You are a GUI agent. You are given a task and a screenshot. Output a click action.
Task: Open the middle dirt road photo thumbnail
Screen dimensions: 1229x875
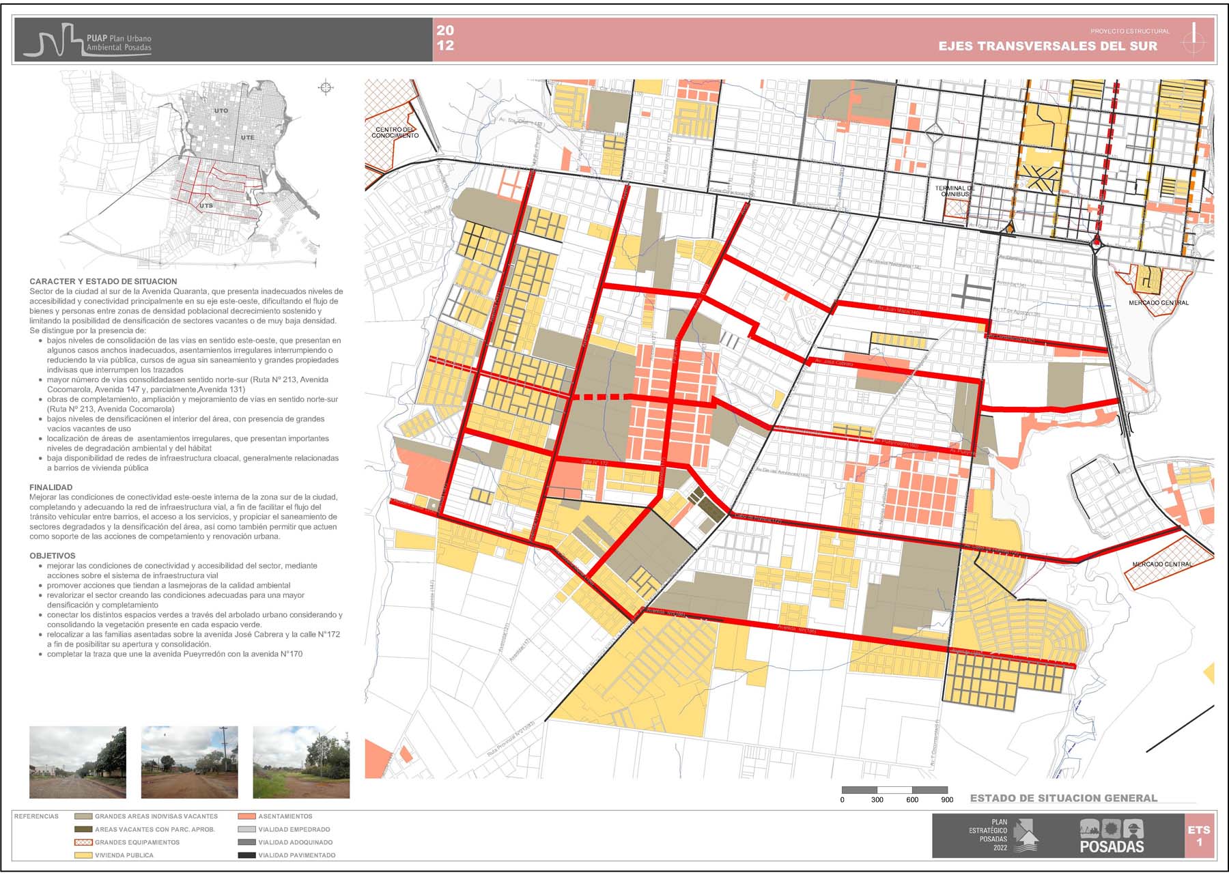tap(190, 762)
